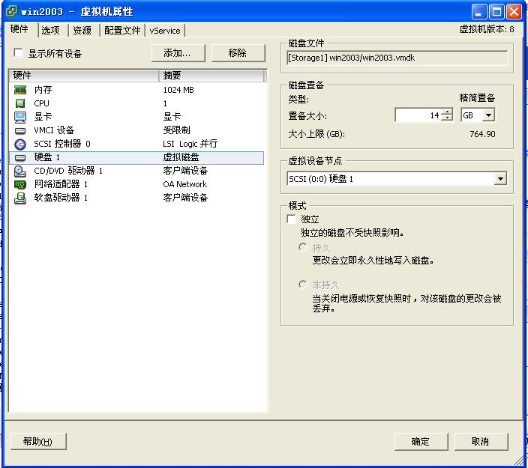Click the 764.90 size limit value

tap(482, 134)
